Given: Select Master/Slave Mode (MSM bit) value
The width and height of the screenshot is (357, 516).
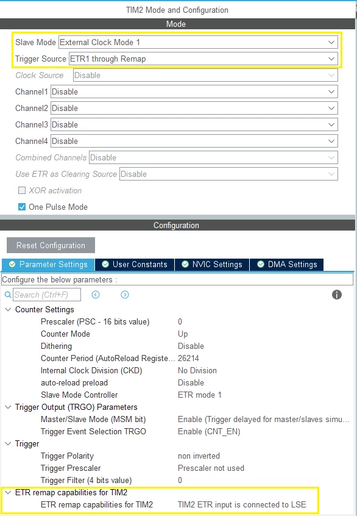Looking at the screenshot, I should point(263,419).
